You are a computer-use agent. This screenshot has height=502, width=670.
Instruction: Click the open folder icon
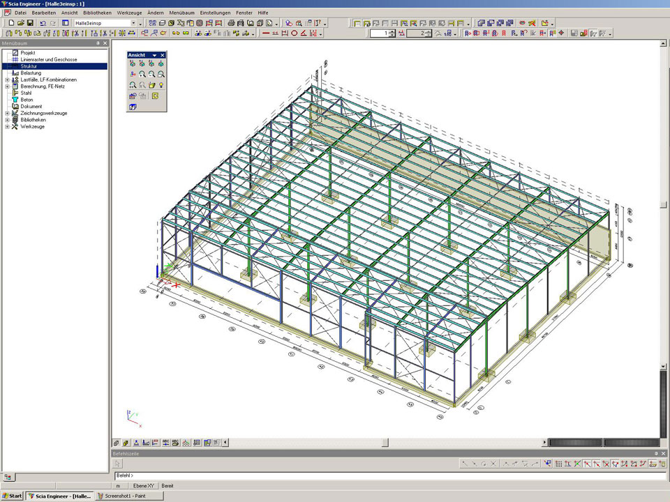click(21, 23)
